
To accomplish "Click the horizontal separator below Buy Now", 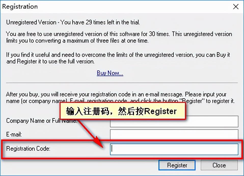I will [x=122, y=83].
